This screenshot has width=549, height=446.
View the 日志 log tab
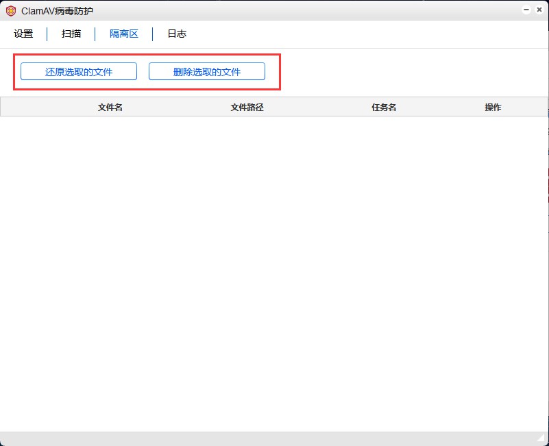click(175, 33)
